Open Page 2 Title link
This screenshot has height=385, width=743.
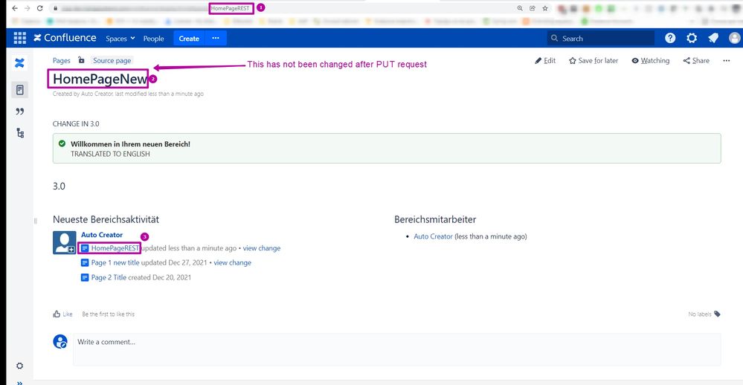pos(109,277)
